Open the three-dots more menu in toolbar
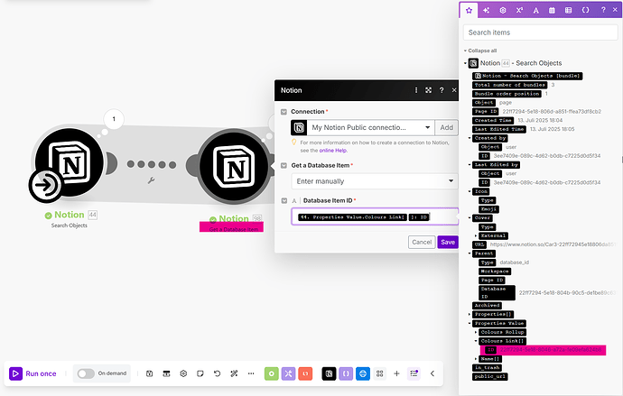The width and height of the screenshot is (623, 396). tap(251, 373)
